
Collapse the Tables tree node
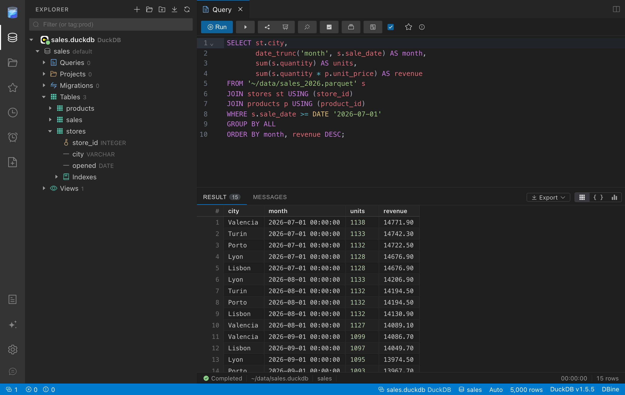coord(44,97)
